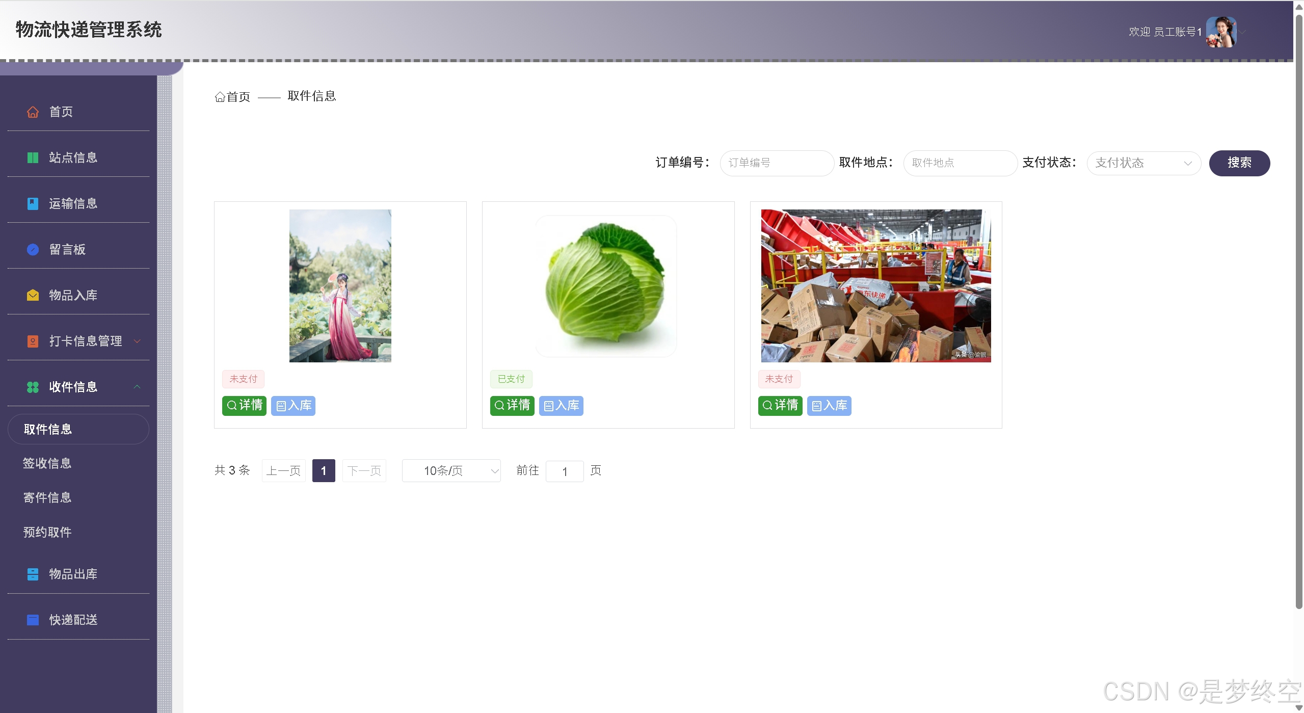Expand the 打卡信息管理 submenu
The image size is (1304, 713).
tap(137, 341)
